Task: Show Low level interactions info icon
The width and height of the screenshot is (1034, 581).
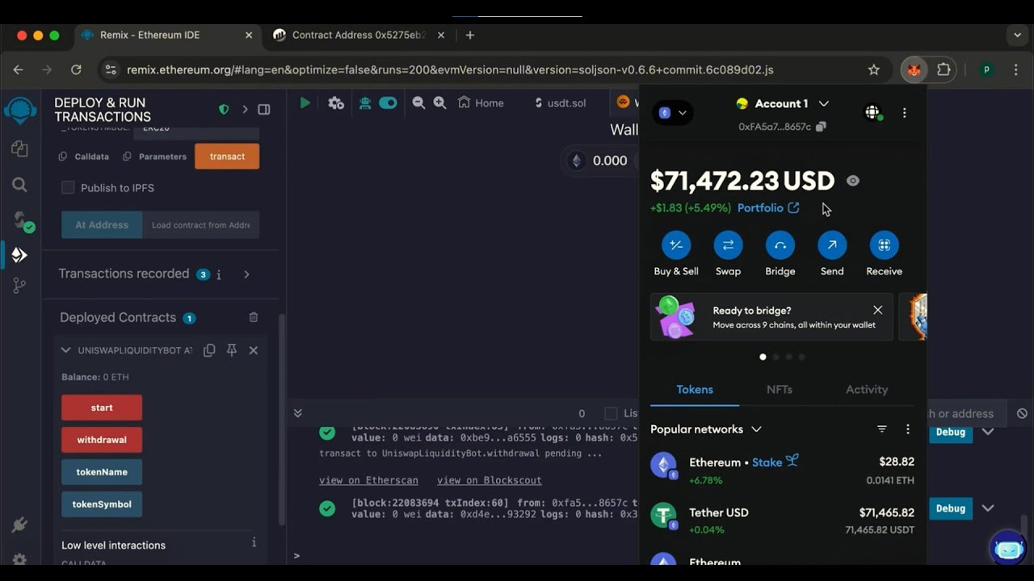Action: [x=254, y=542]
